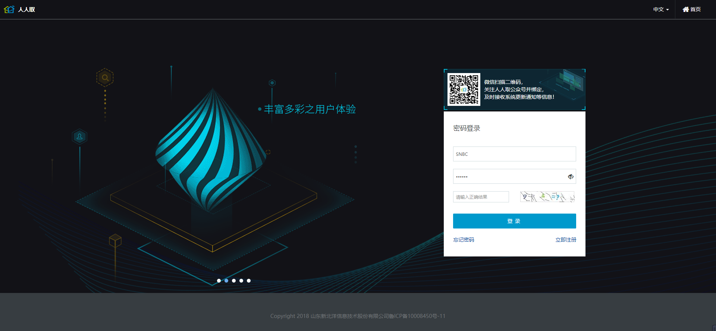Click the home icon beside 首页
This screenshot has width=716, height=331.
(x=686, y=9)
